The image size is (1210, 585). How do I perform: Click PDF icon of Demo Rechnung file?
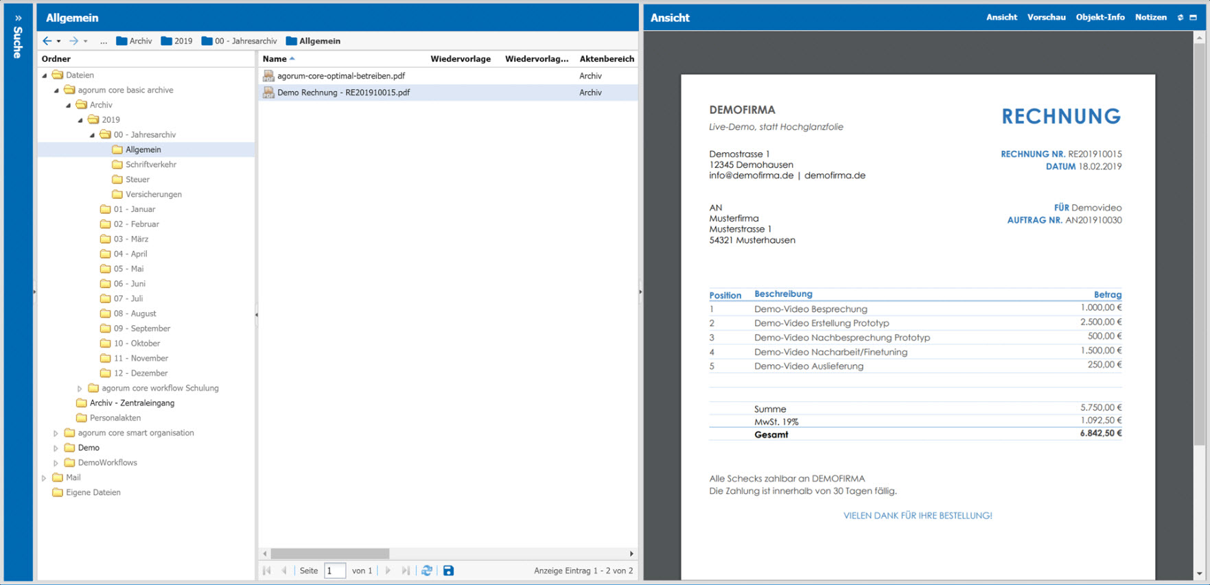(x=268, y=93)
